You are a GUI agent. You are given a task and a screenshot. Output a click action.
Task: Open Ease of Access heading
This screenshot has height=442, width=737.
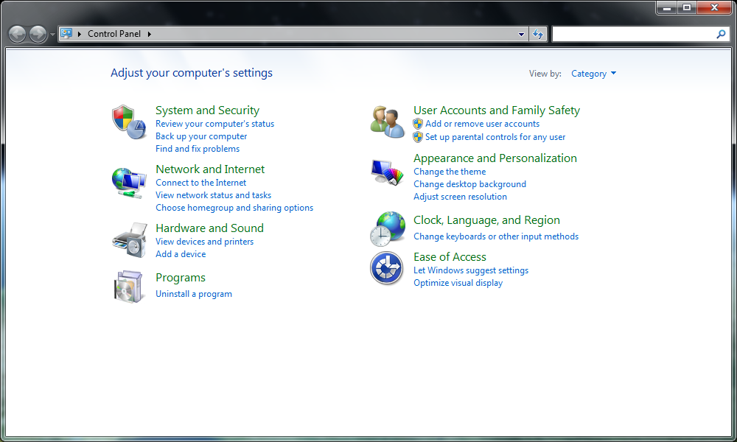pyautogui.click(x=450, y=257)
